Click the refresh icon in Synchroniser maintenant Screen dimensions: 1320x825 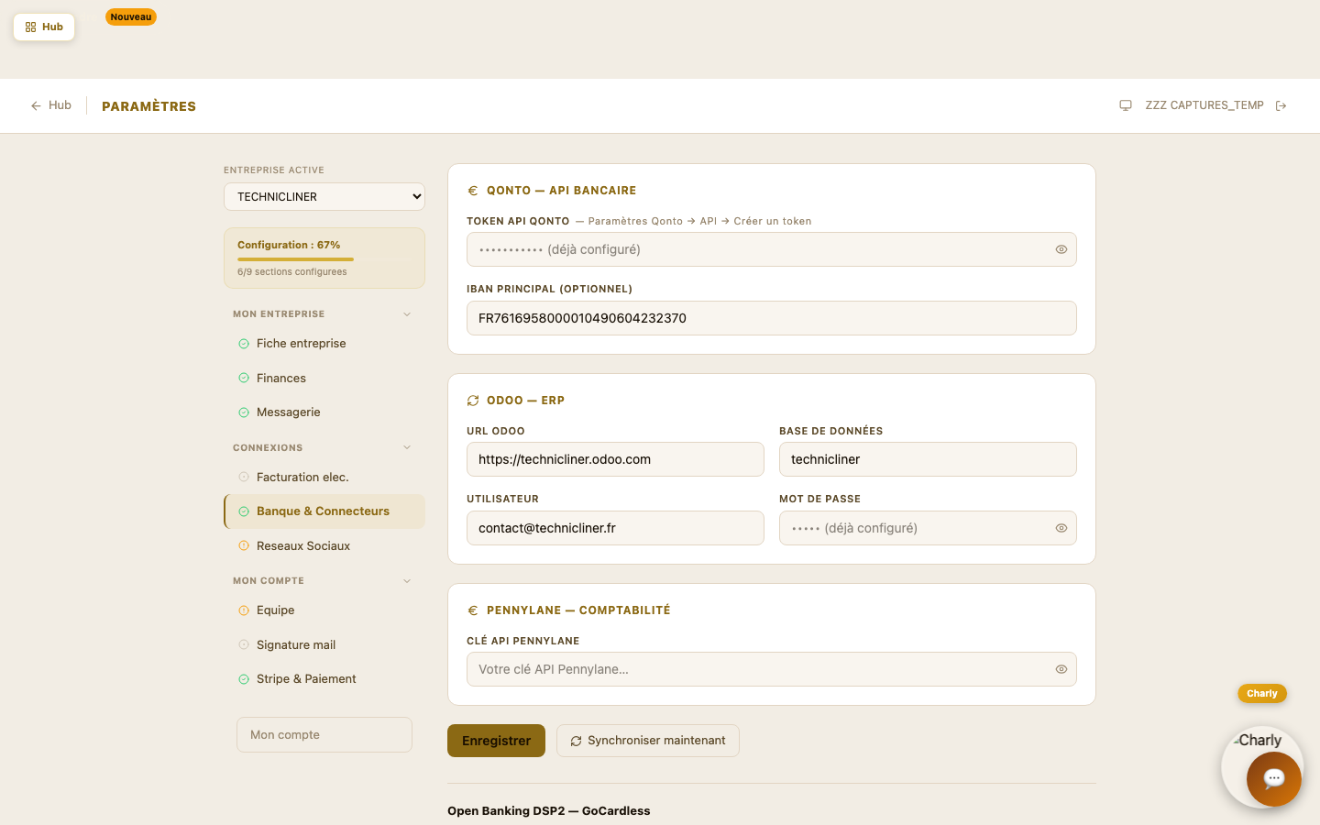click(576, 741)
